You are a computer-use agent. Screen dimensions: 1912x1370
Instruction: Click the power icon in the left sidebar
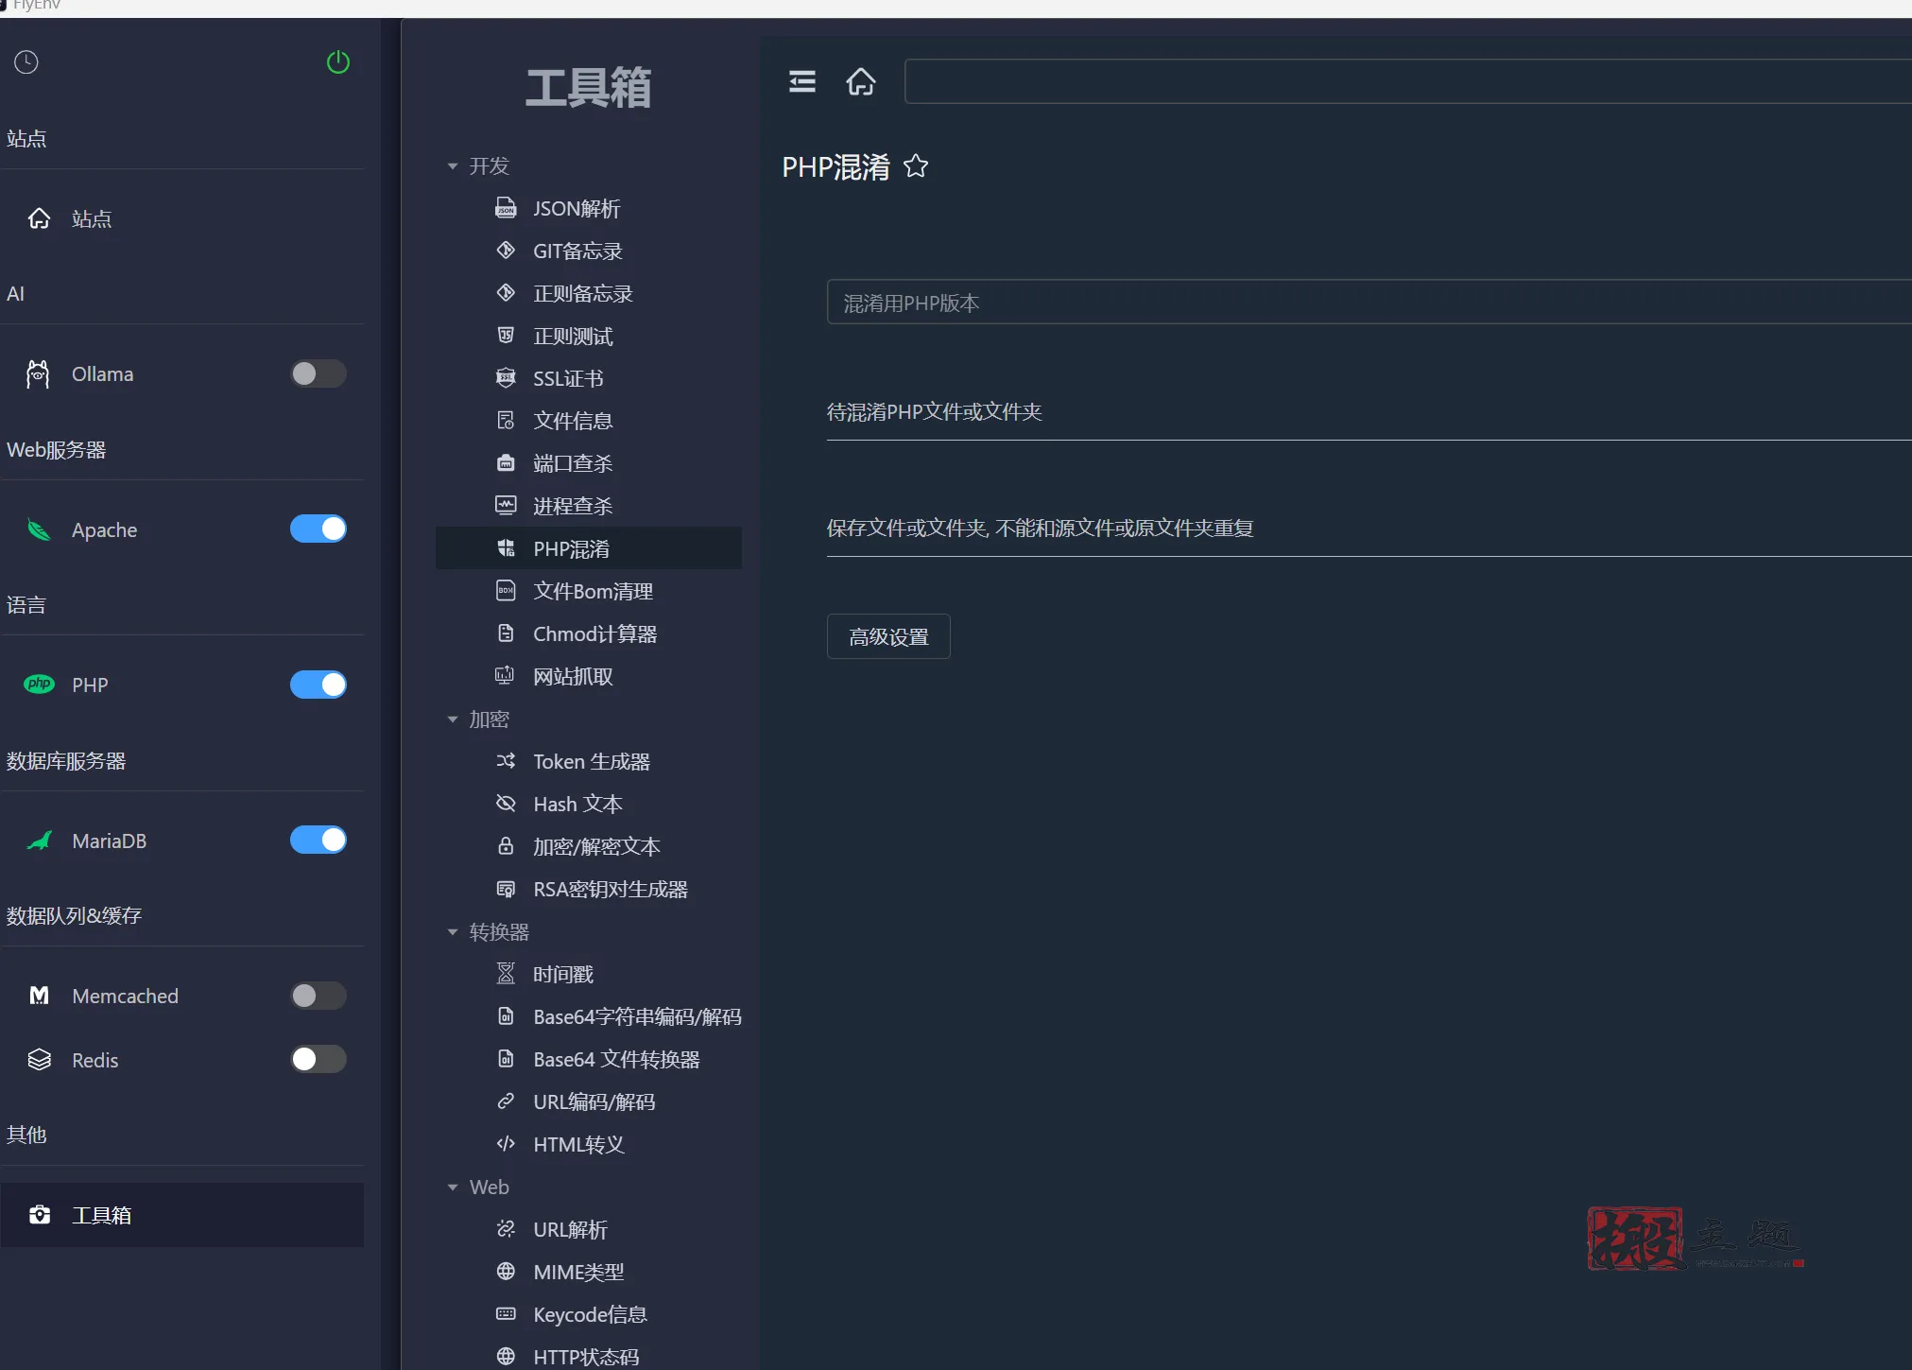[x=337, y=61]
